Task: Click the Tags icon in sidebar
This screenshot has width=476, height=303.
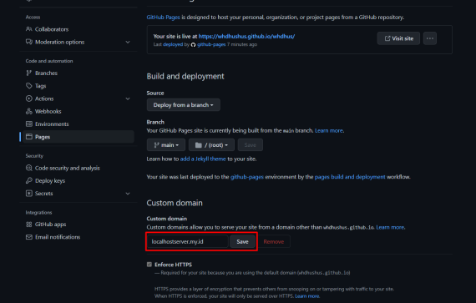Action: 29,86
